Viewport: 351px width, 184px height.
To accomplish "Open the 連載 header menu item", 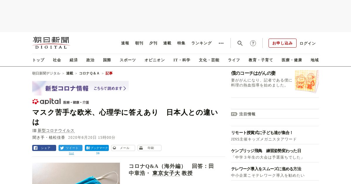I will point(167,43).
